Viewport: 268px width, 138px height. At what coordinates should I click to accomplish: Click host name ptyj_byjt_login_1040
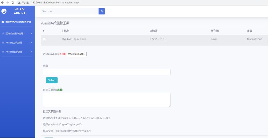tap(74, 39)
